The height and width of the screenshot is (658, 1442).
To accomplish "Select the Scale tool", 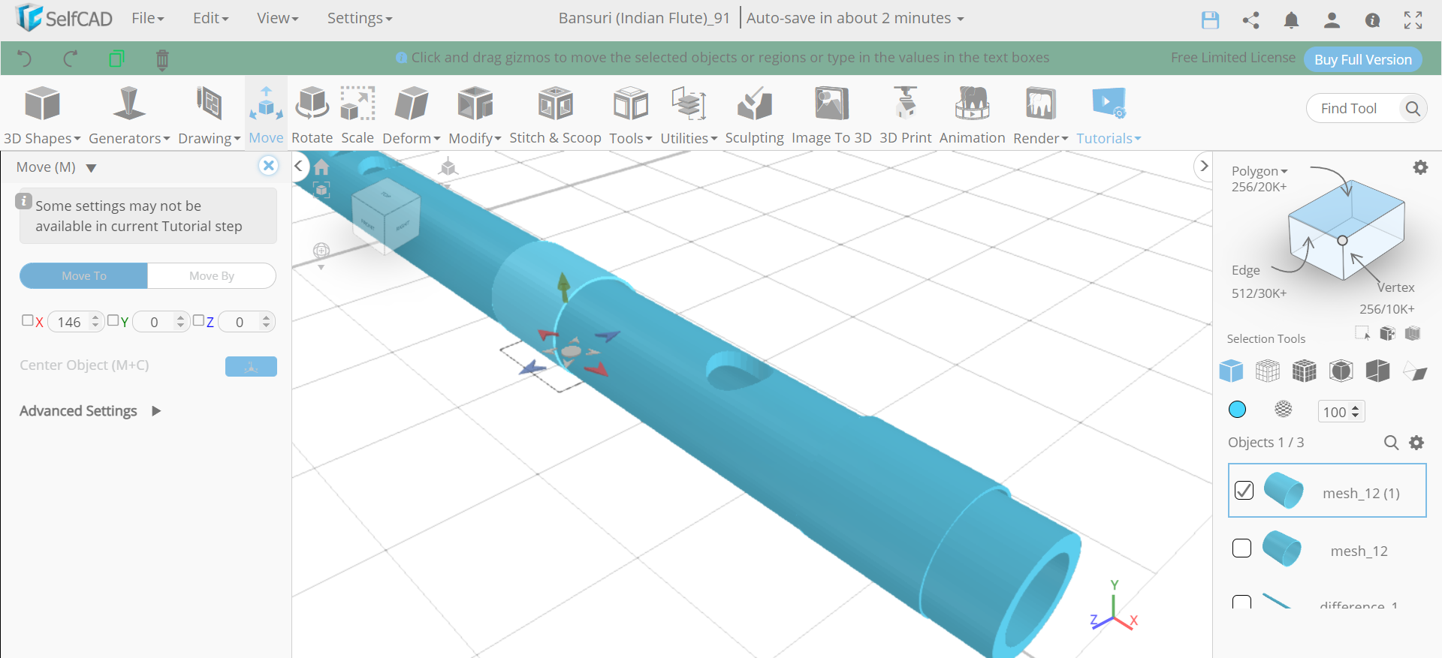I will click(x=357, y=115).
